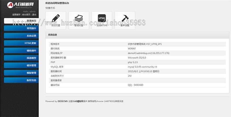Select 辅助插件 in the sidebar
231x117 pixels.
pyautogui.click(x=21, y=51)
